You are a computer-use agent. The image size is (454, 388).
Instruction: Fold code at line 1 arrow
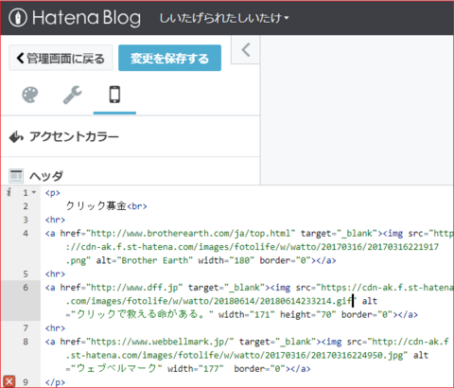click(34, 192)
